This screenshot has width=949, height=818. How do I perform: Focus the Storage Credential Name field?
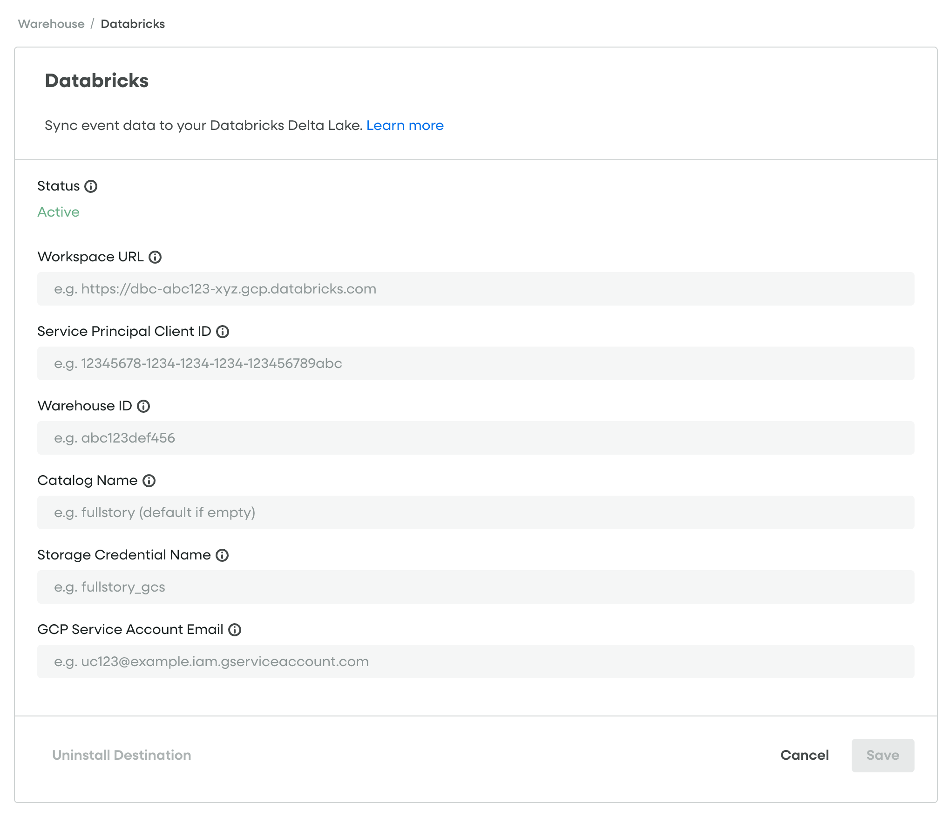475,587
